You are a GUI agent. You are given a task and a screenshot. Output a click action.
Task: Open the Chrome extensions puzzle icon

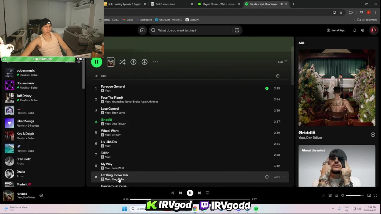(351, 12)
